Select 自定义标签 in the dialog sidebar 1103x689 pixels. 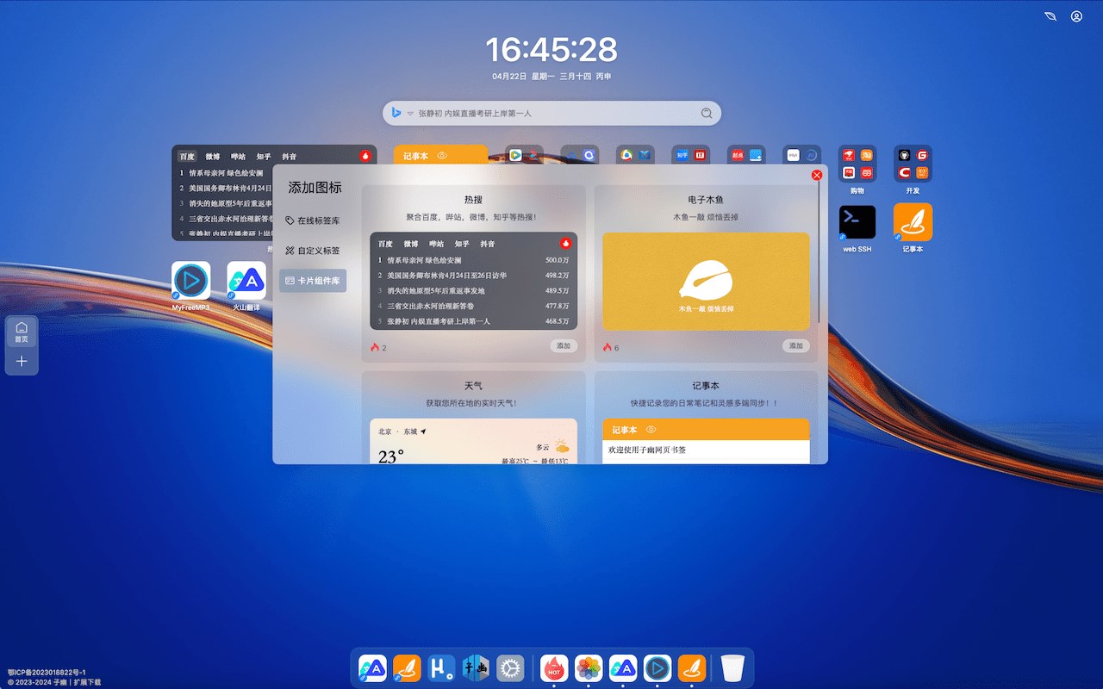pyautogui.click(x=313, y=251)
